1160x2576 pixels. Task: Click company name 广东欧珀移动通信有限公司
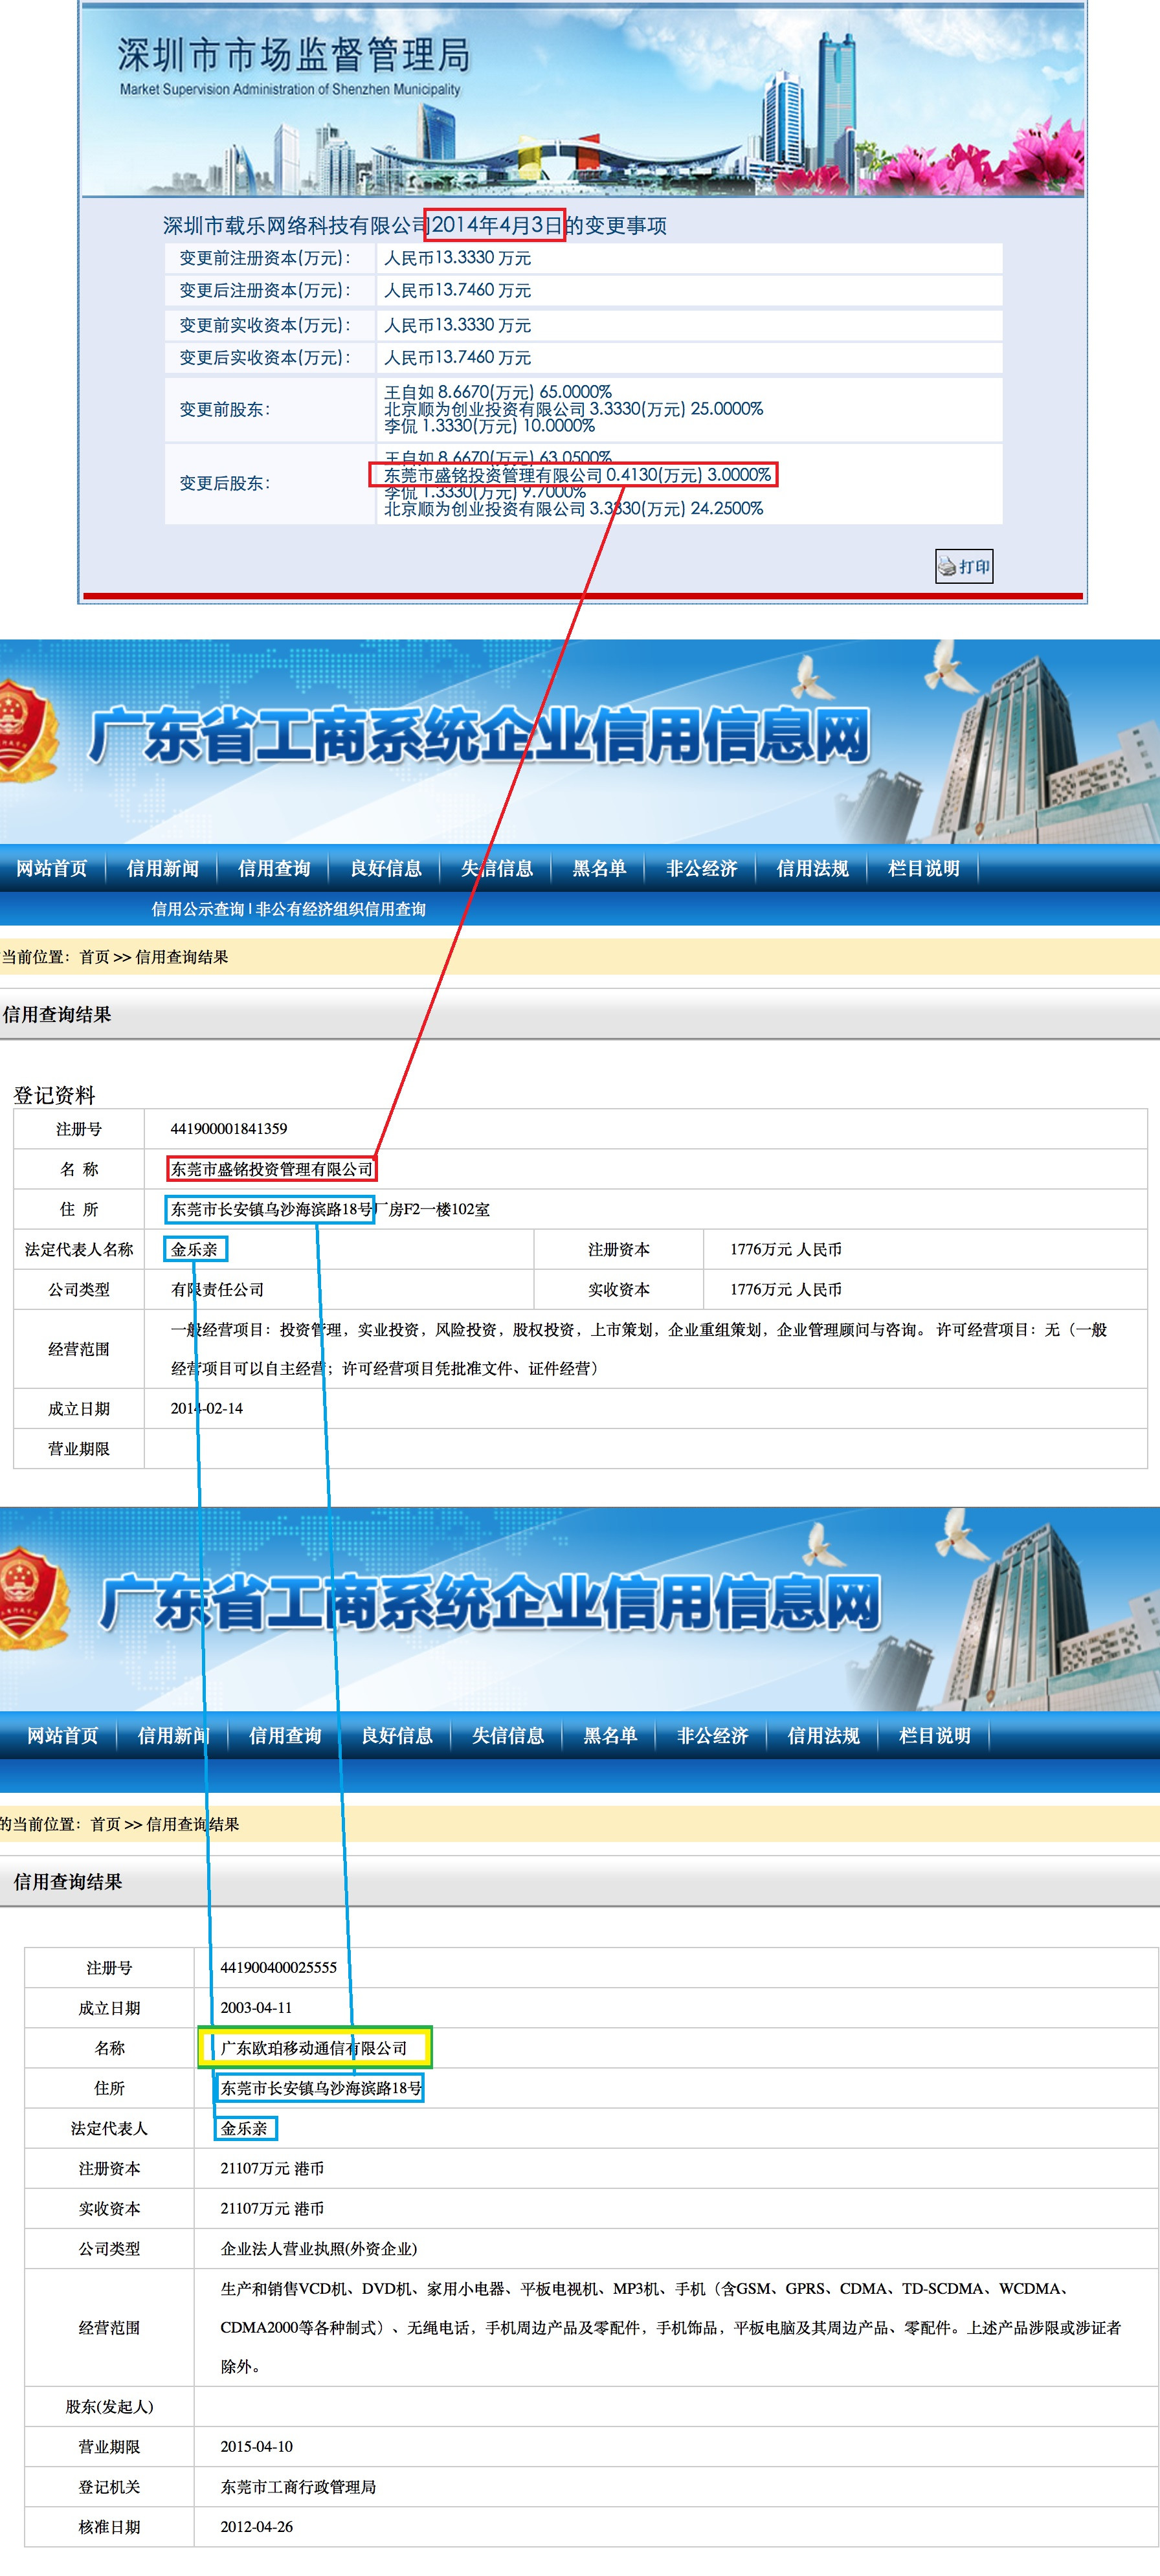(314, 2048)
